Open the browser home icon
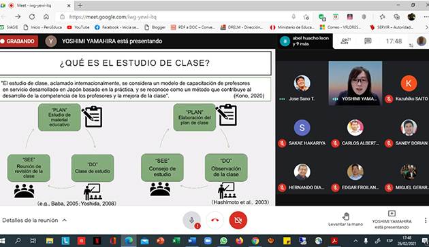 (x=46, y=17)
